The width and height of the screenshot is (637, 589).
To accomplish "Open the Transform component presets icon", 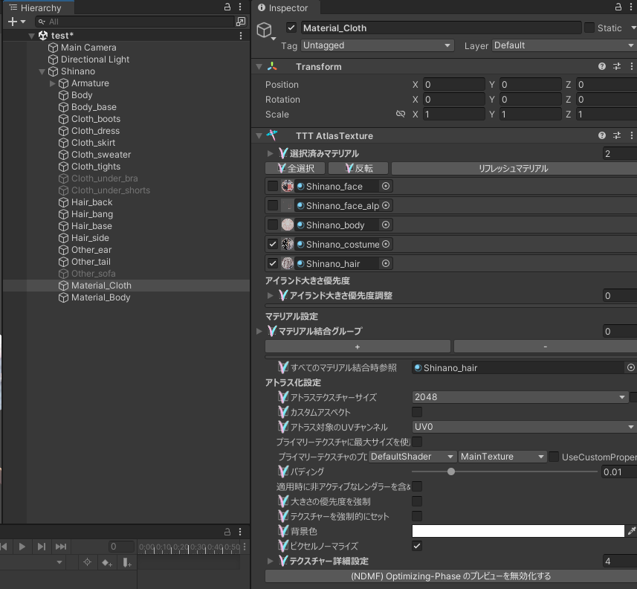I will [617, 66].
